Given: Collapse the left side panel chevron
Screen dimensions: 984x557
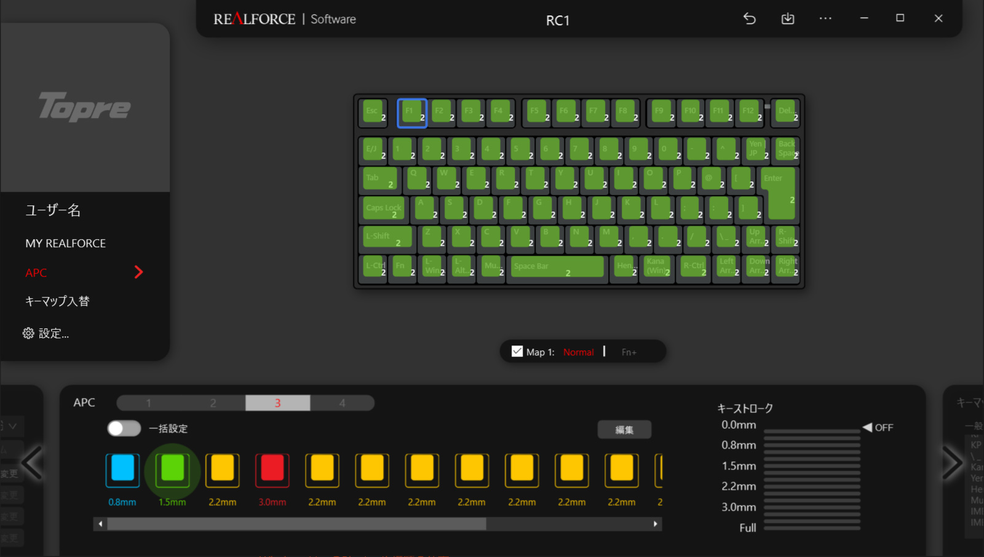Looking at the screenshot, I should 32,464.
